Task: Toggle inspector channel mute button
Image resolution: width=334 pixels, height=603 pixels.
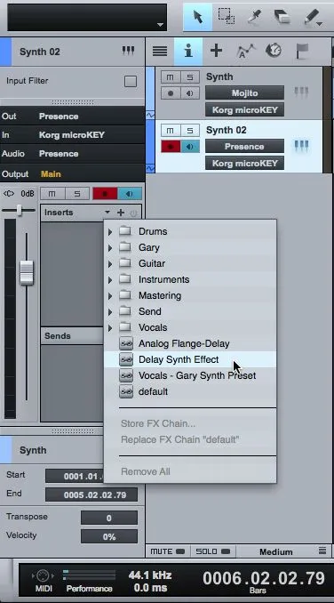Action: coord(52,193)
